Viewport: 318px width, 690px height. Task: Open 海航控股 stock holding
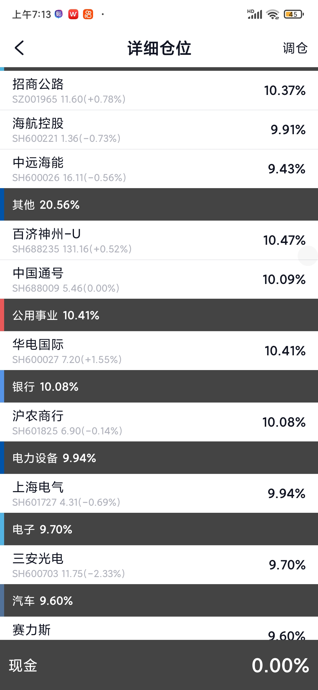point(159,130)
